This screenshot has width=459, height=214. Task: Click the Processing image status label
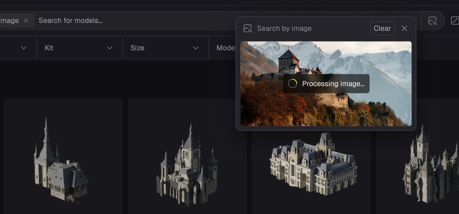[333, 84]
